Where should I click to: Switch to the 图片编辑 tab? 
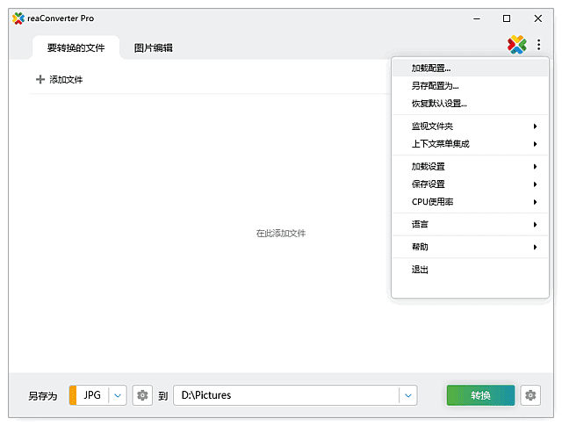pos(153,48)
